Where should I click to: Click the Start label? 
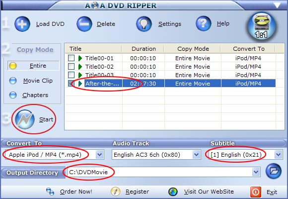pyautogui.click(x=46, y=119)
